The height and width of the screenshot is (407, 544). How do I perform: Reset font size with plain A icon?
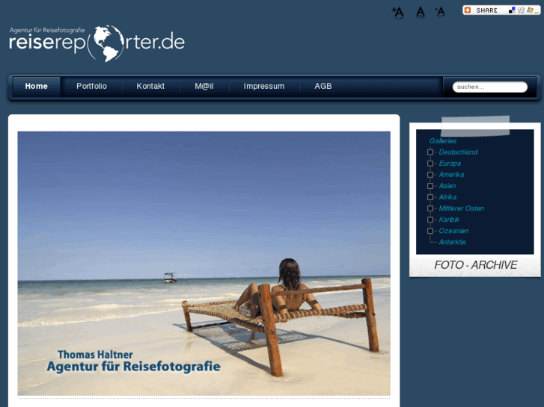420,13
